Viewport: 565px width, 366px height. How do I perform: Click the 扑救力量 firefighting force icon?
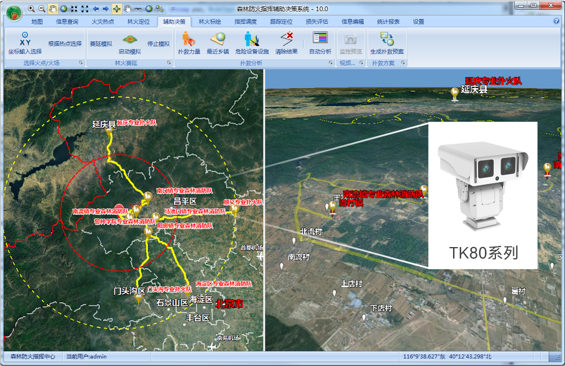[x=189, y=44]
